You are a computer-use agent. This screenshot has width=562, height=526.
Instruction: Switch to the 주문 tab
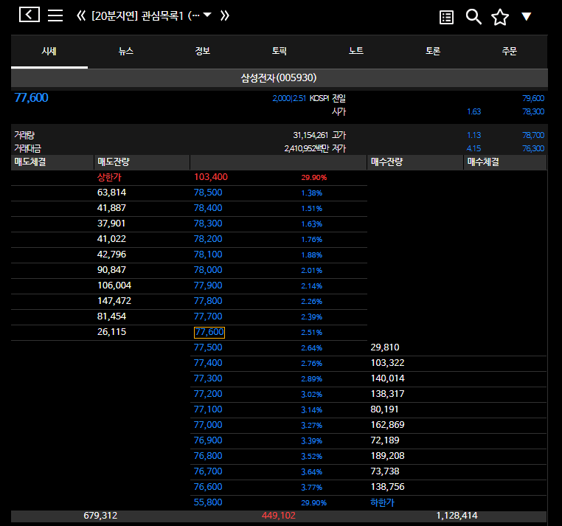[x=510, y=52]
